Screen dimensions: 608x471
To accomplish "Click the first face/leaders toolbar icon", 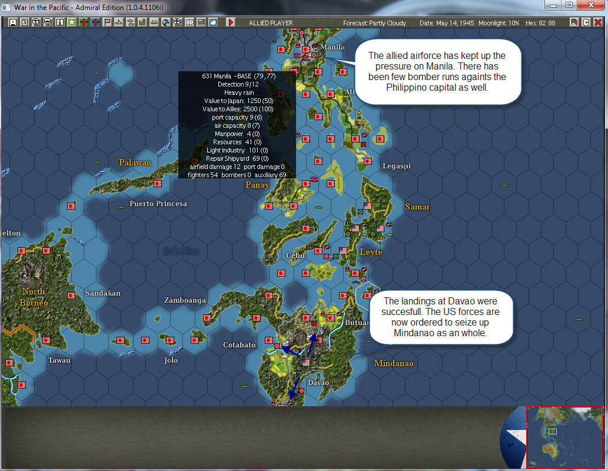I will coord(36,22).
